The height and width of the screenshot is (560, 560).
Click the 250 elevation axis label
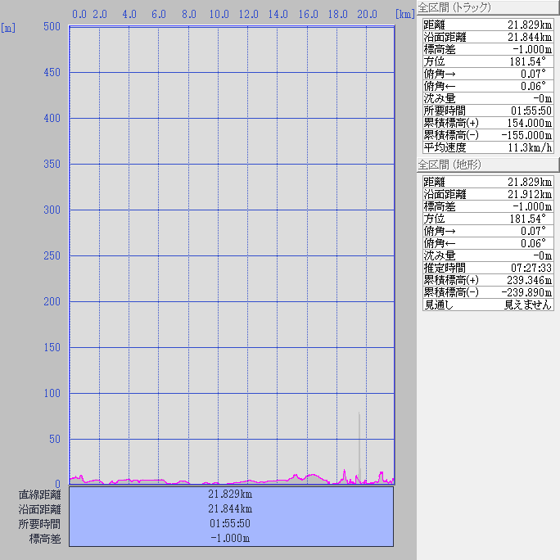coord(52,256)
